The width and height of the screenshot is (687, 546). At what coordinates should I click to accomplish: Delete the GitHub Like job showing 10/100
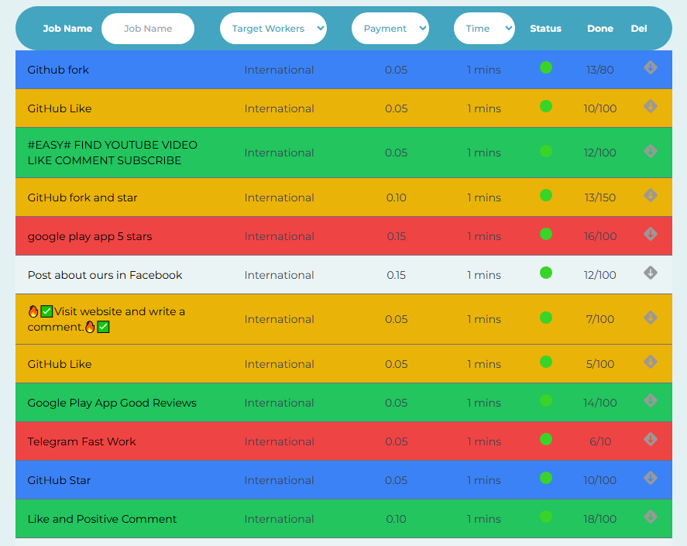[650, 106]
